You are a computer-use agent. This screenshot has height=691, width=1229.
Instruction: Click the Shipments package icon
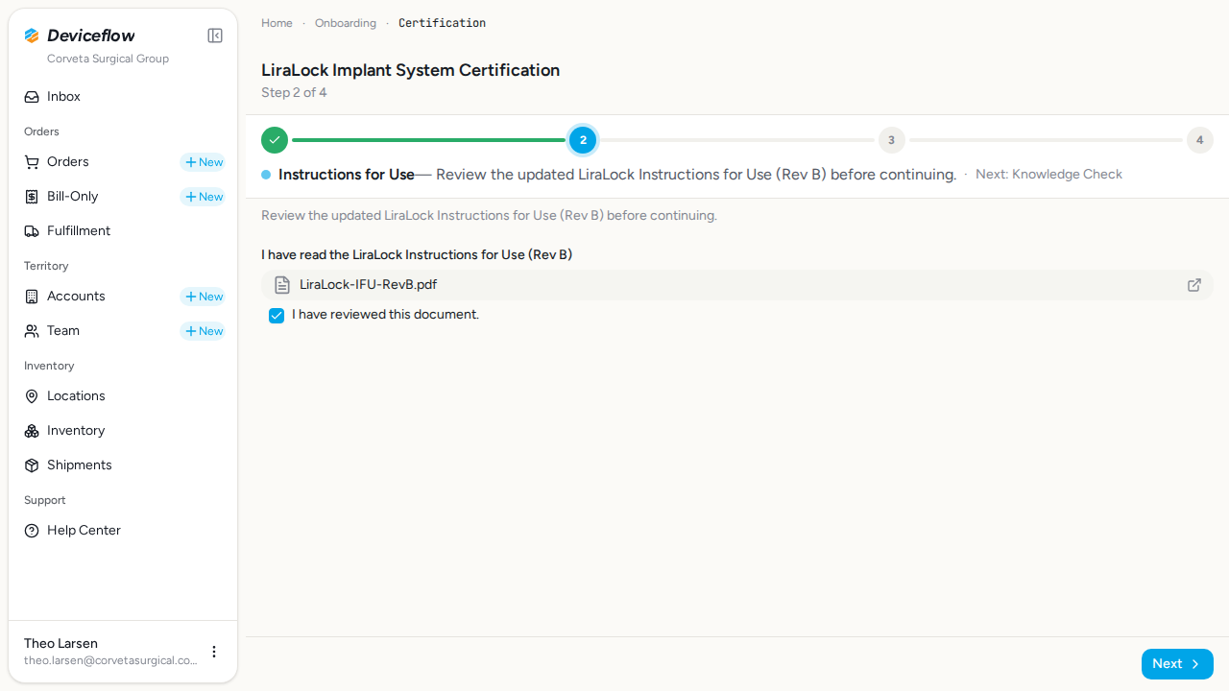[x=32, y=465]
